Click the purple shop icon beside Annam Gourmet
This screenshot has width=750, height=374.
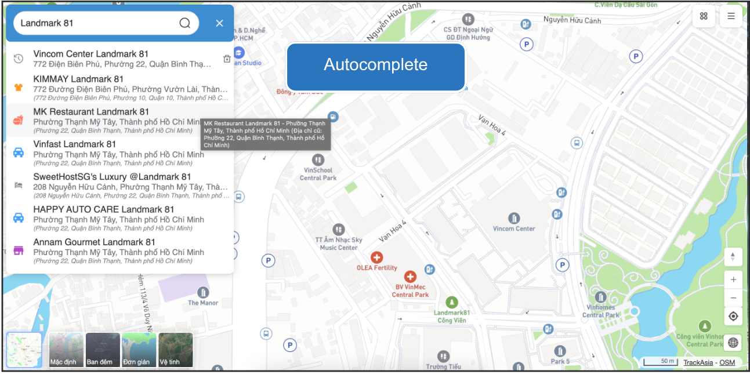tap(19, 250)
